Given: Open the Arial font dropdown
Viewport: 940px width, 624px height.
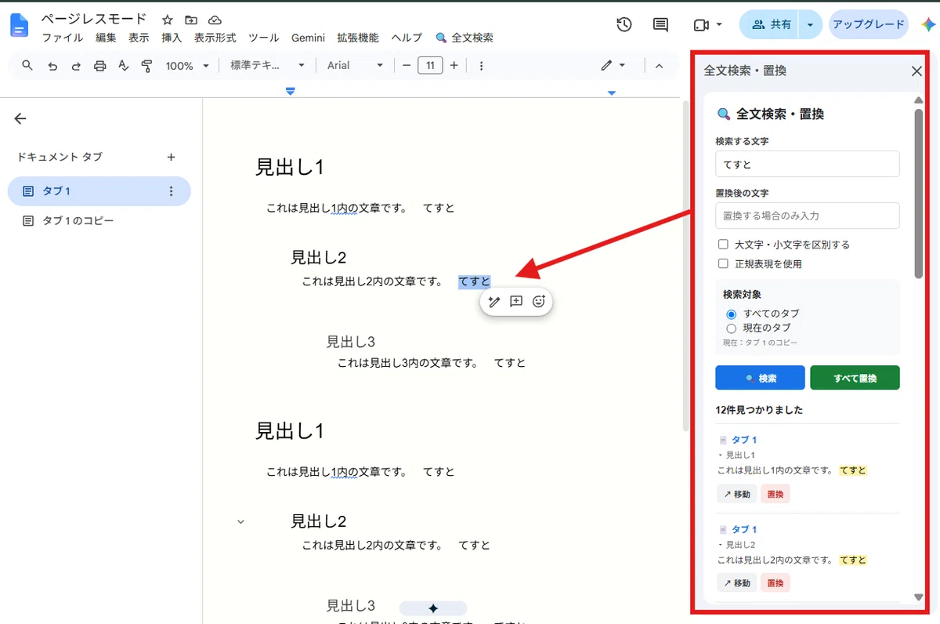Looking at the screenshot, I should coord(355,66).
